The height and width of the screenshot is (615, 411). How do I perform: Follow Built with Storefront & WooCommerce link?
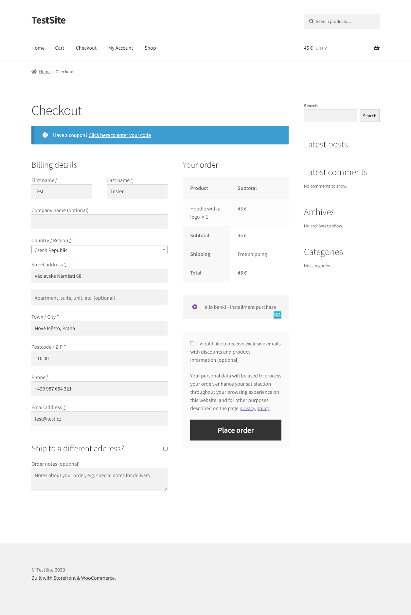coord(73,578)
